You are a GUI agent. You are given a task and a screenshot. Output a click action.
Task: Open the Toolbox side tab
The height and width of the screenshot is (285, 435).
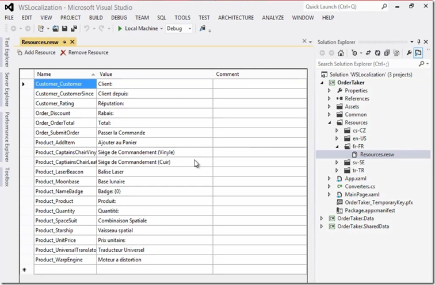click(7, 177)
